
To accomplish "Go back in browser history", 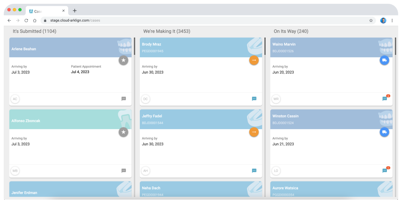I will point(9,20).
